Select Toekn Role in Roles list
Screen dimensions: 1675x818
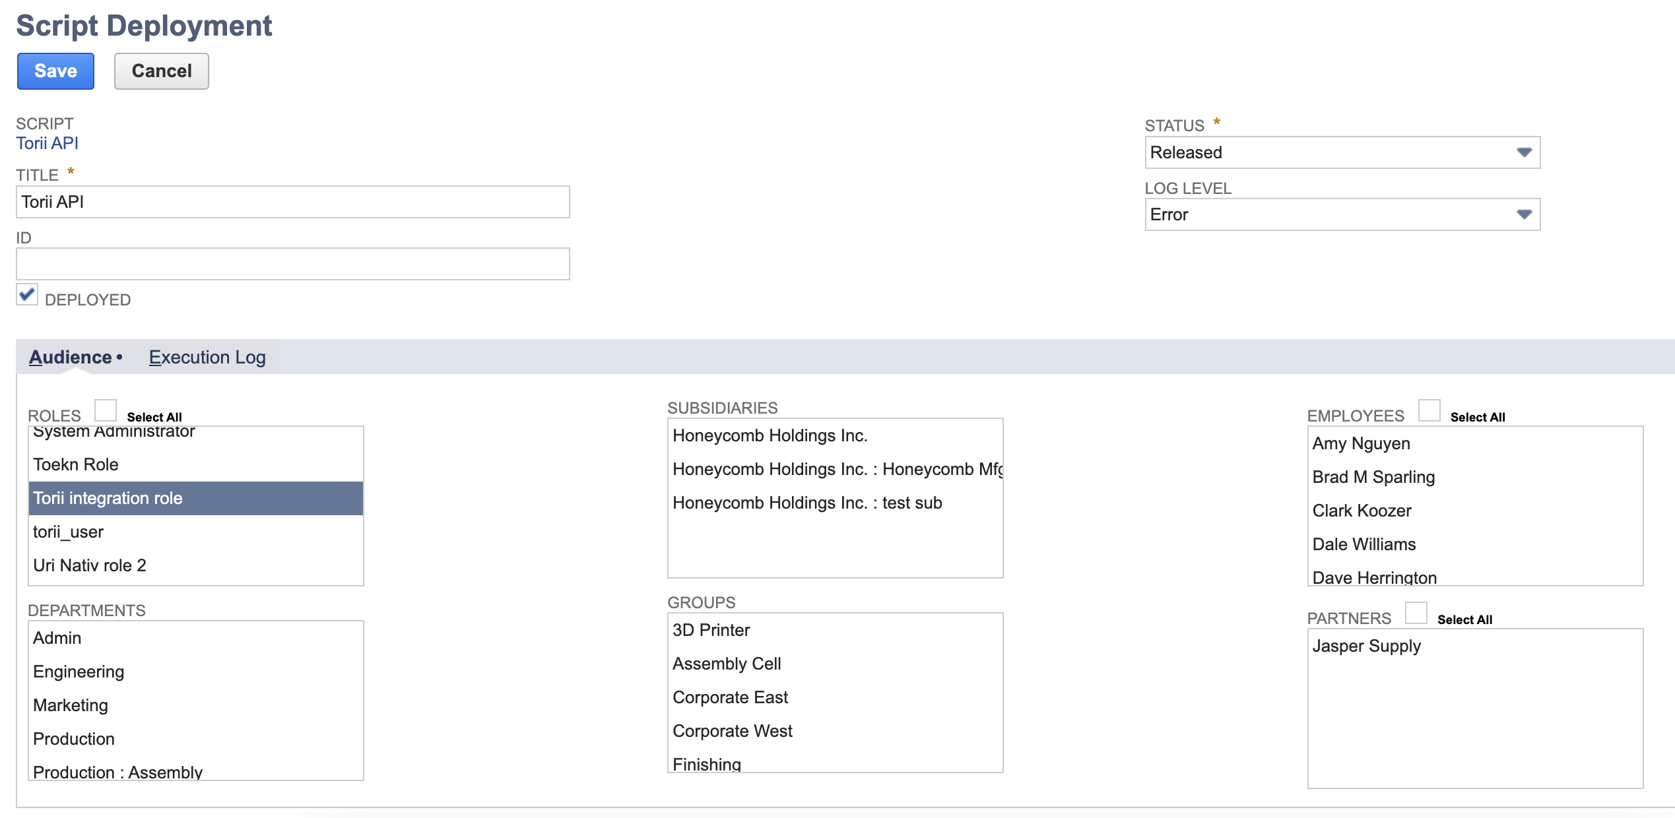(x=196, y=464)
